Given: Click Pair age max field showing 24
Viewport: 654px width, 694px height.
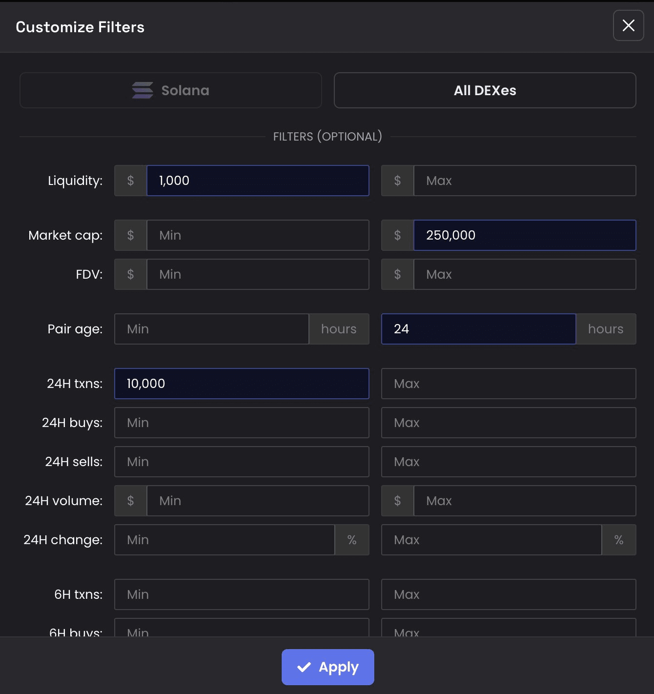Looking at the screenshot, I should pyautogui.click(x=478, y=329).
